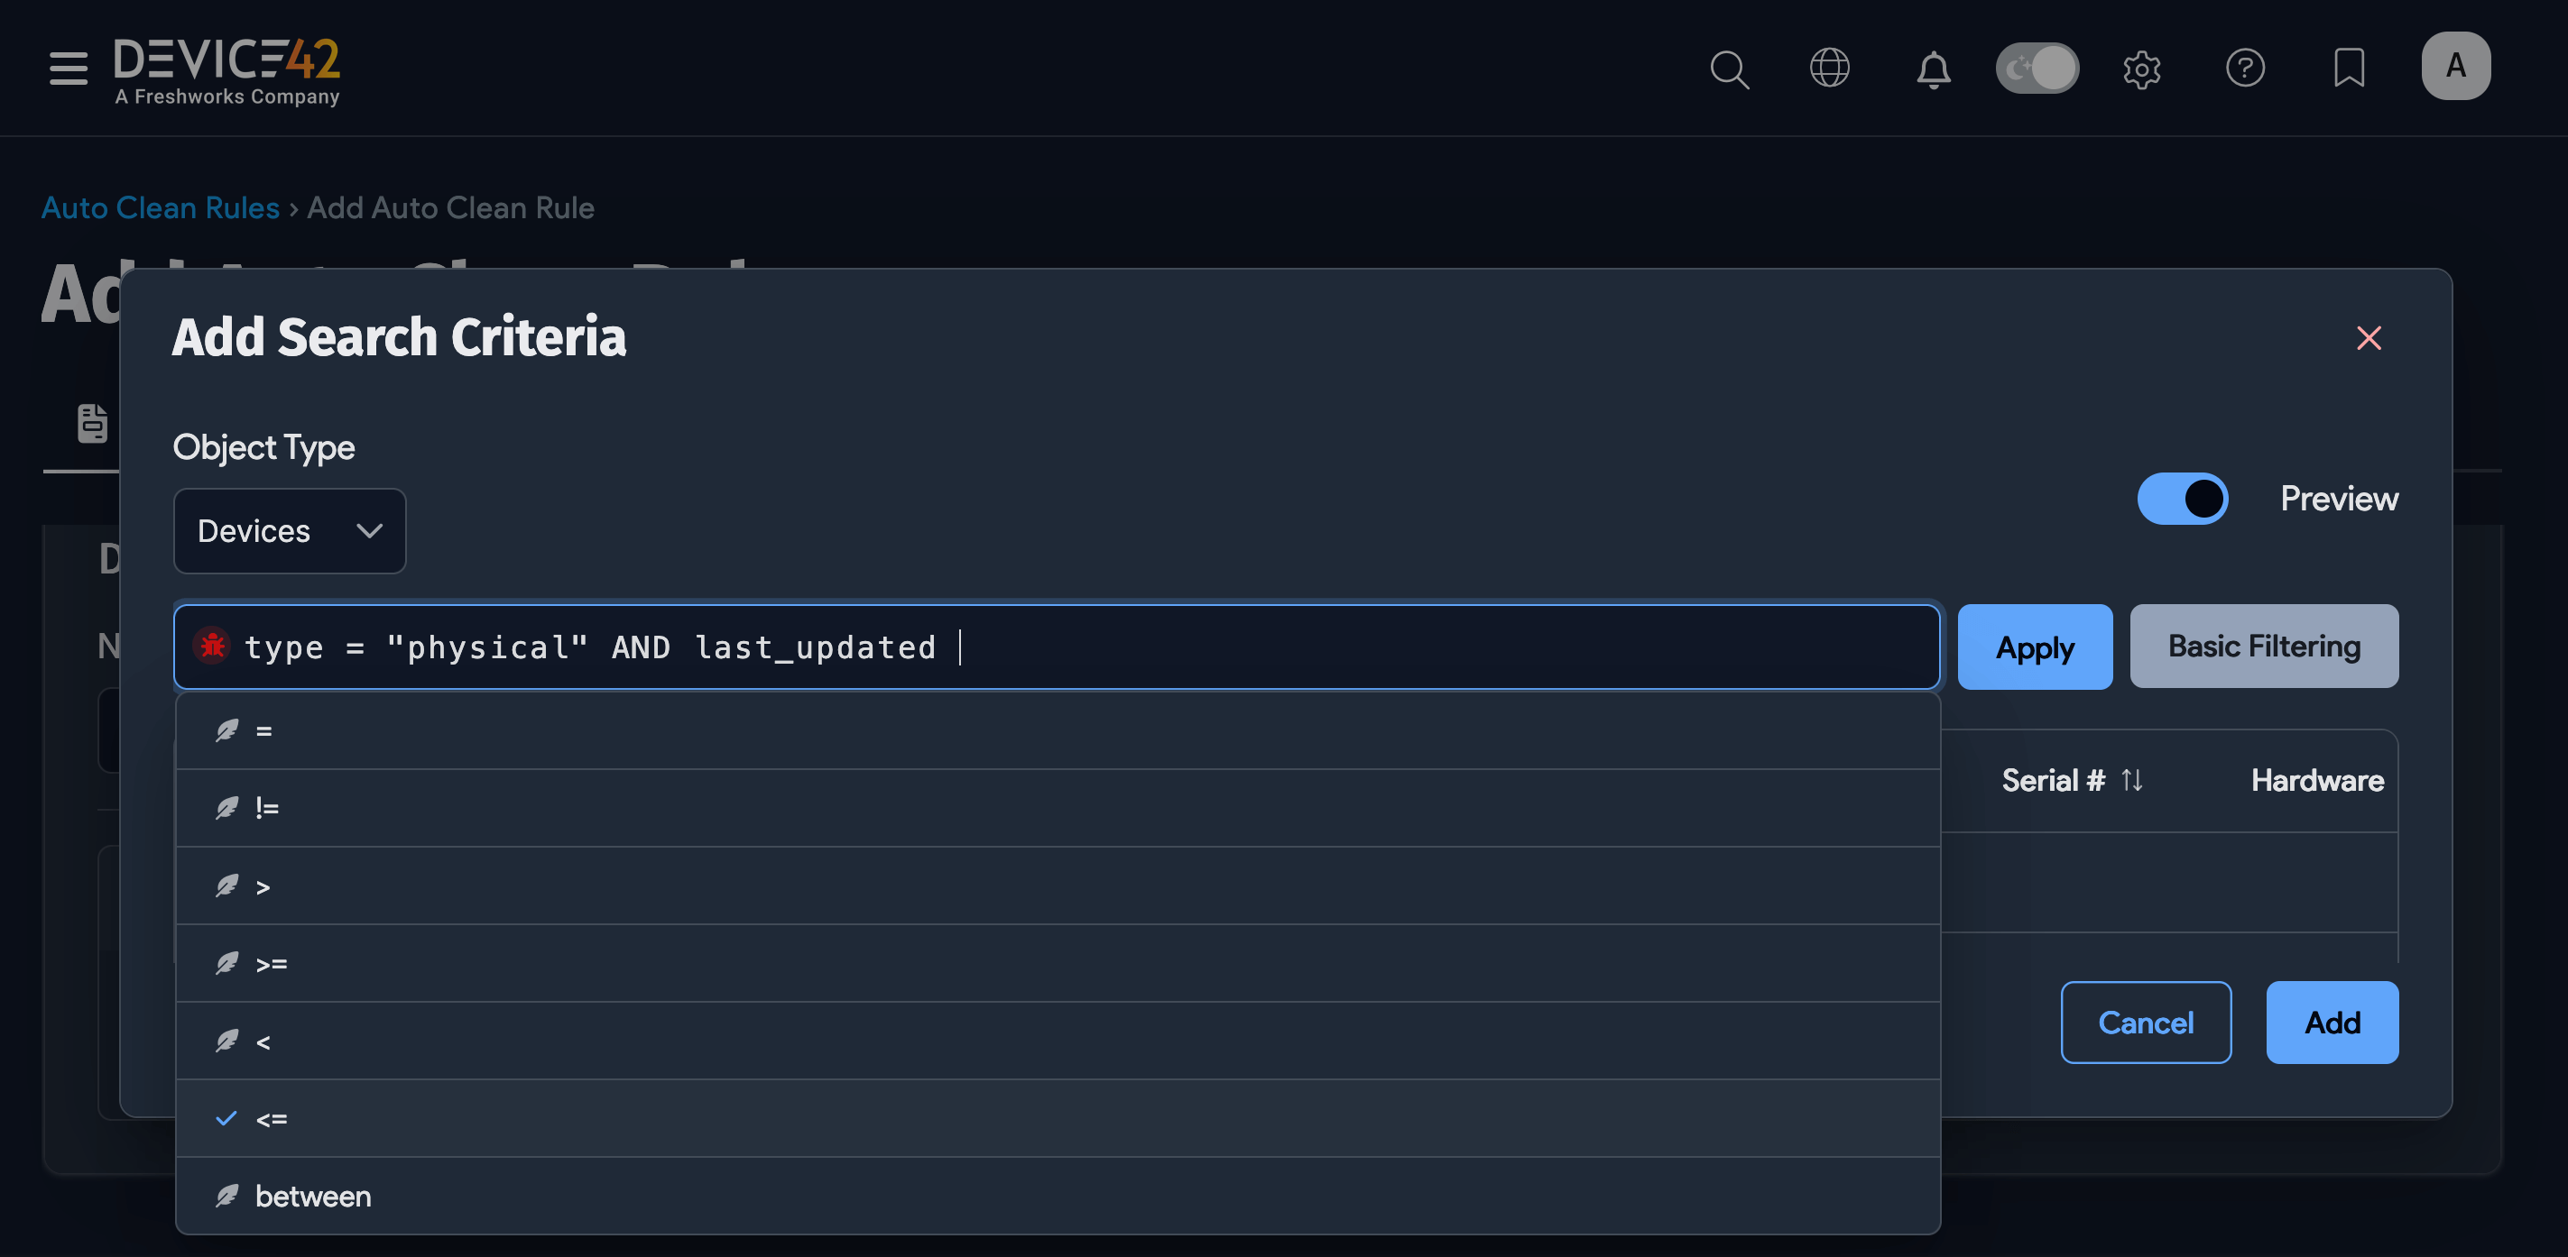
Task: Open the account avatar
Action: coord(2455,67)
